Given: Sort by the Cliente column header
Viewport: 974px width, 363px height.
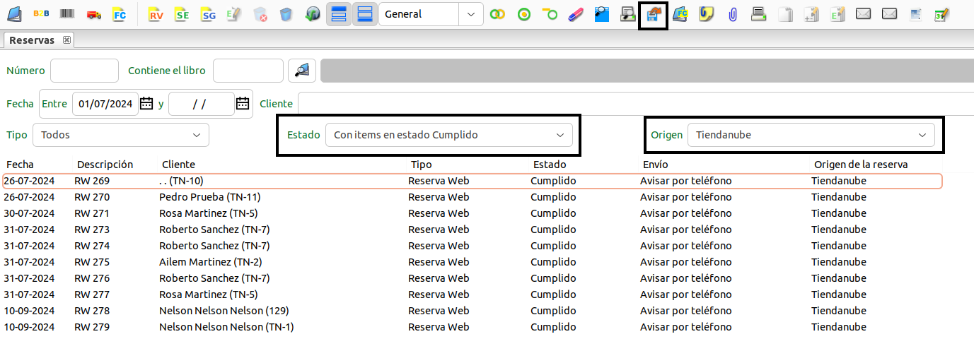Looking at the screenshot, I should coord(178,165).
